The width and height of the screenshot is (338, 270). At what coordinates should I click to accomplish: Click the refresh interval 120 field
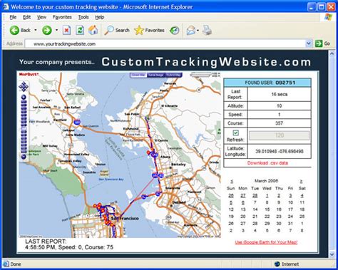click(280, 135)
